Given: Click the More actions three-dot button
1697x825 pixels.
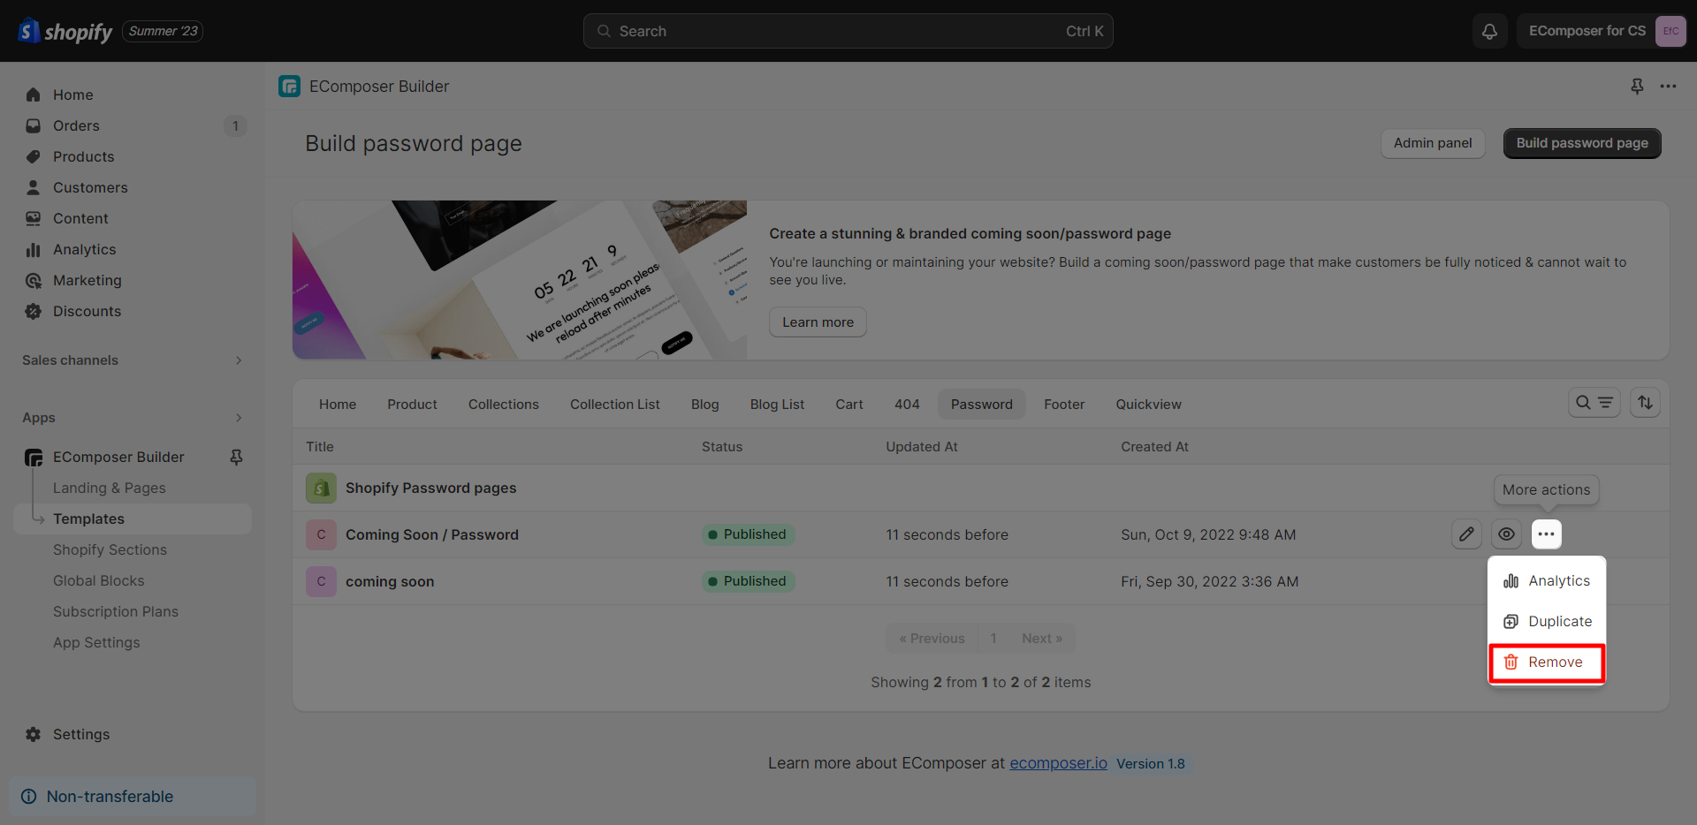Looking at the screenshot, I should [x=1546, y=534].
